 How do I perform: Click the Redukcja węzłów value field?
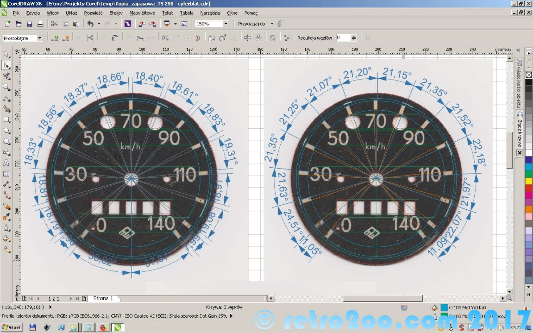click(343, 38)
